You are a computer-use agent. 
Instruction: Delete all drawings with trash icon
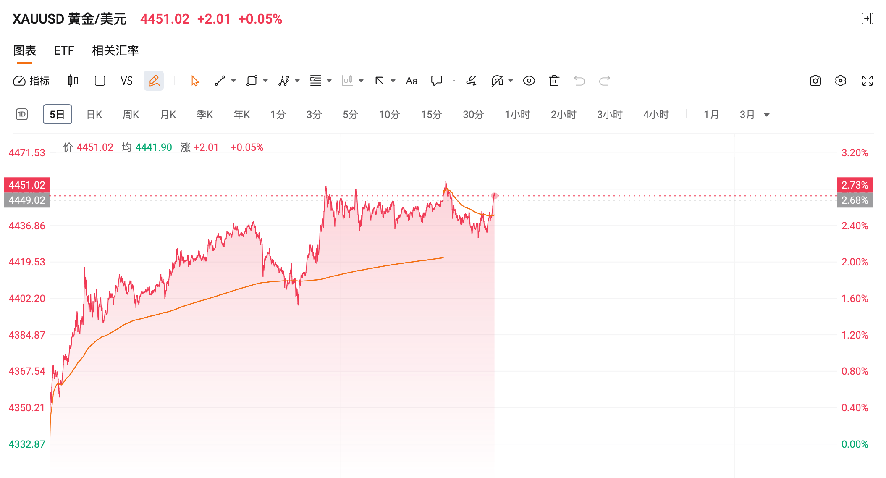point(554,81)
